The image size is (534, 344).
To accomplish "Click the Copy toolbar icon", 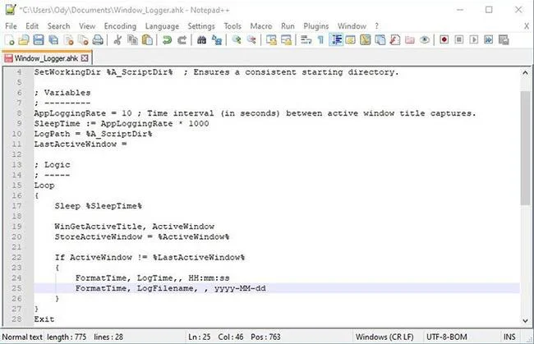I will 132,40.
